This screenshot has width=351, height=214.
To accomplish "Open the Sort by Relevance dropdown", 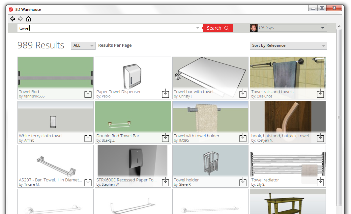I will (288, 46).
